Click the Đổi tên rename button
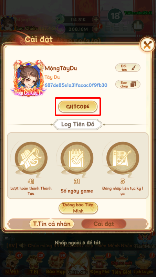The width and height of the screenshot is (156, 277). [128, 68]
